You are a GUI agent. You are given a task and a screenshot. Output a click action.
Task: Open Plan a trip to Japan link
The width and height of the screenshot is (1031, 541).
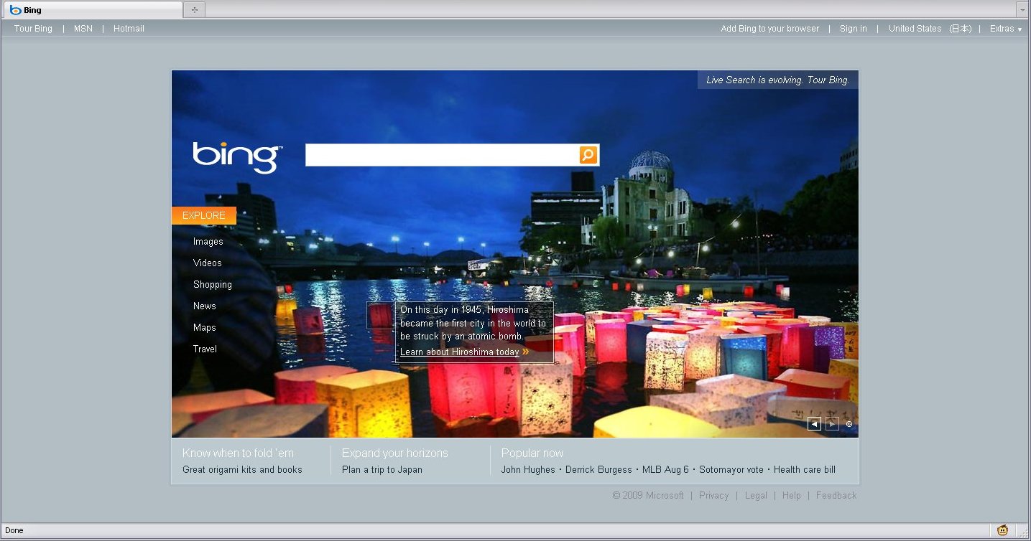382,470
